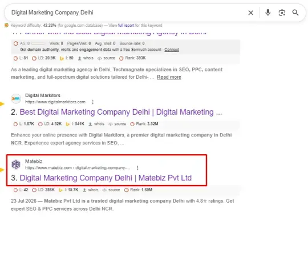Open the full report keyword link

pos(126,25)
